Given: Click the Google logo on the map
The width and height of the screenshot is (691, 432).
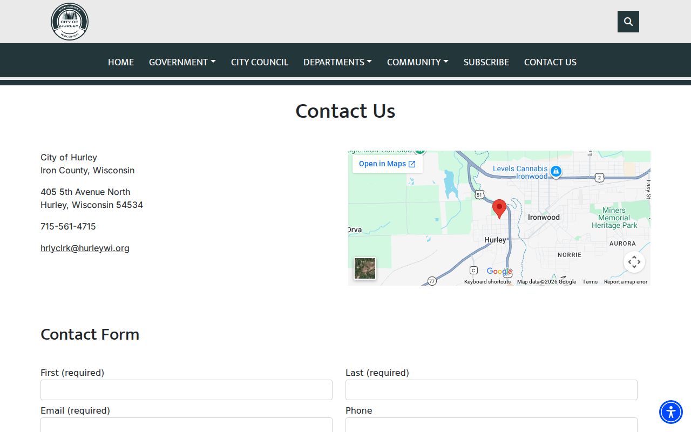Looking at the screenshot, I should point(499,272).
